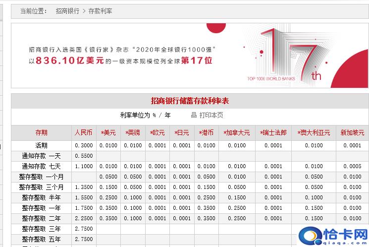The height and width of the screenshot is (247, 369).
Task: Click the 通知存款 七天 新加坡元 rate 0.0005
Action: [352, 166]
